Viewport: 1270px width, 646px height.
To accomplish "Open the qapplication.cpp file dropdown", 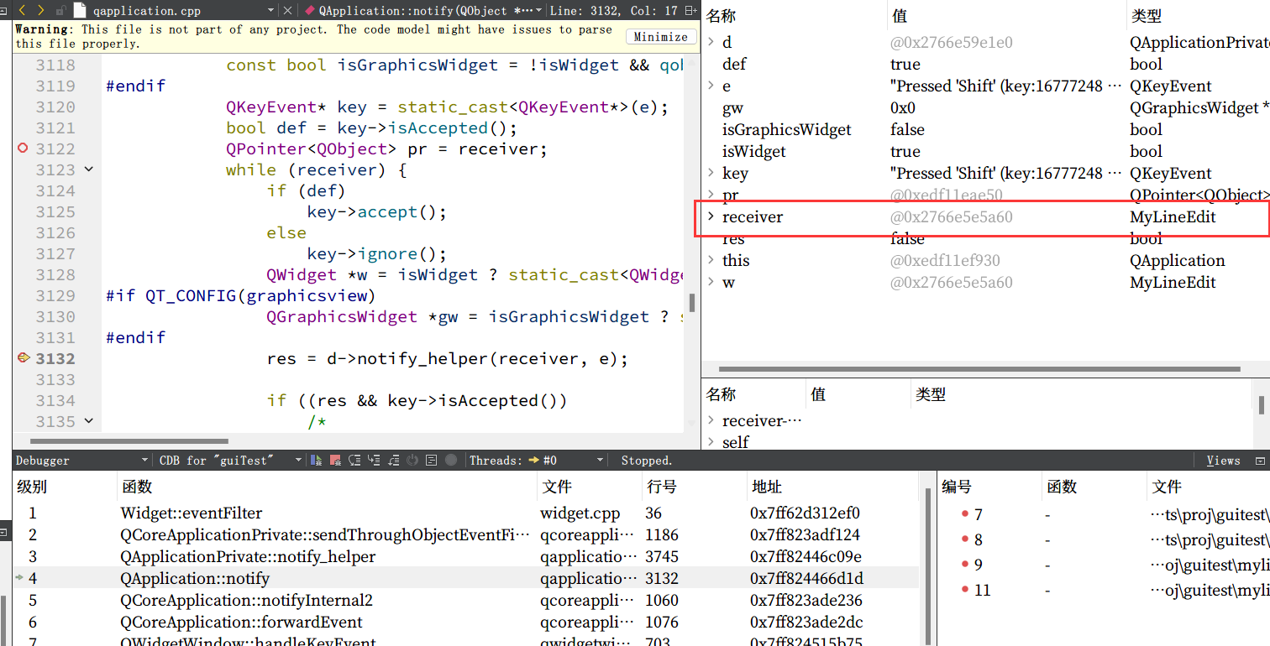I will [270, 11].
